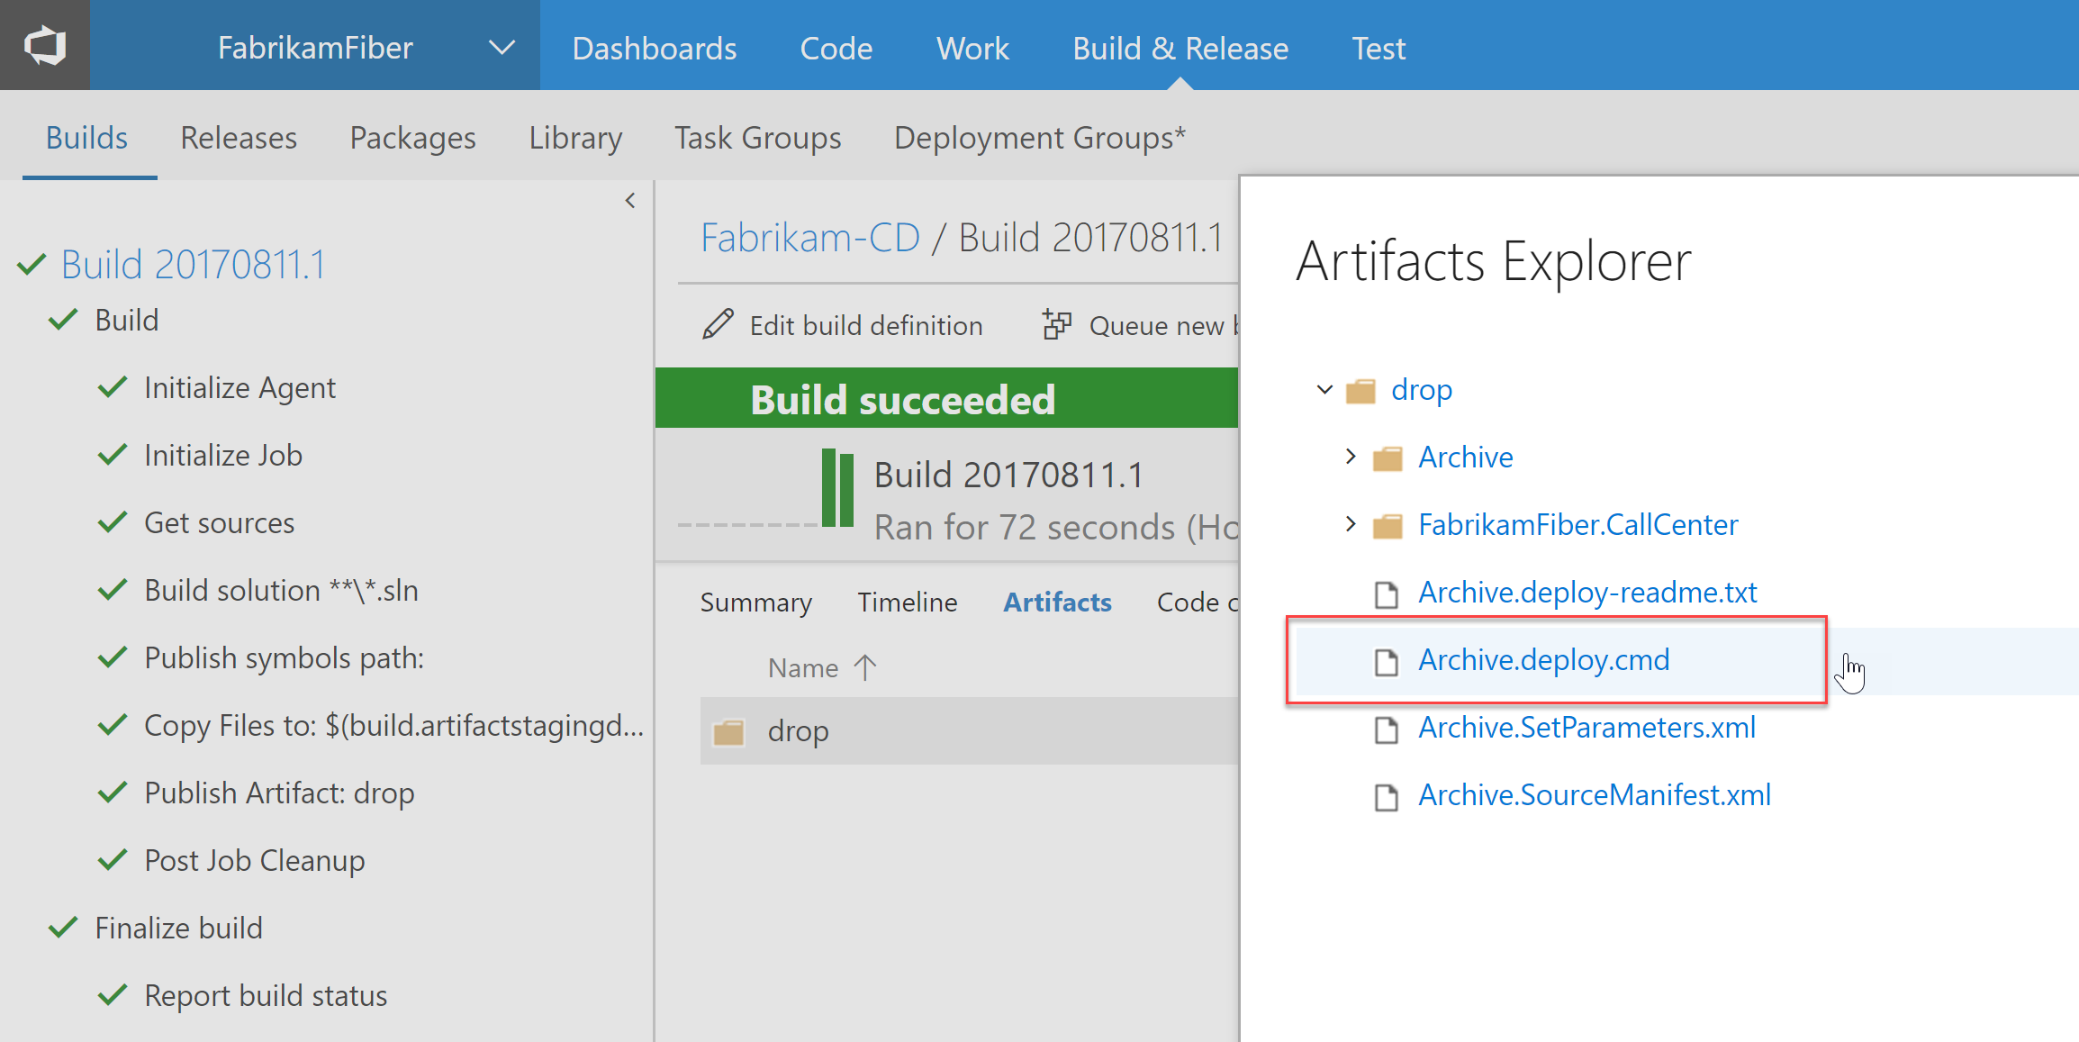Image resolution: width=2079 pixels, height=1042 pixels.
Task: Switch to the Artifacts tab
Action: point(1058,603)
